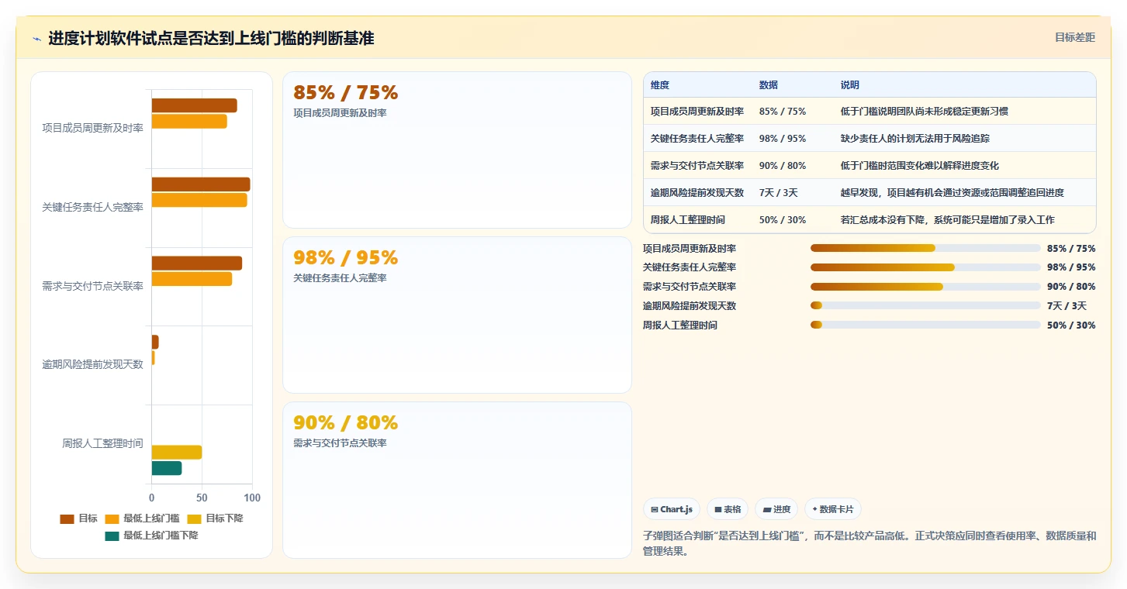Click the yellow 周报人工整理时间 target bar
This screenshot has width=1127, height=589.
coord(177,452)
